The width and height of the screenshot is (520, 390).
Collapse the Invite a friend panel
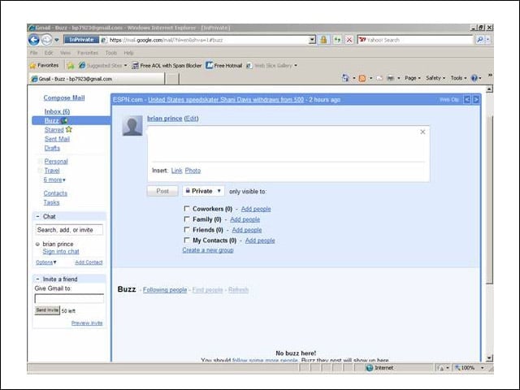point(37,279)
